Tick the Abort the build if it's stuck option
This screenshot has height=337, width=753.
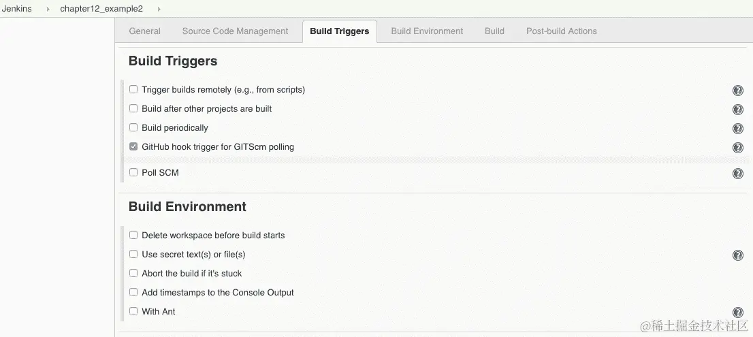coord(133,273)
